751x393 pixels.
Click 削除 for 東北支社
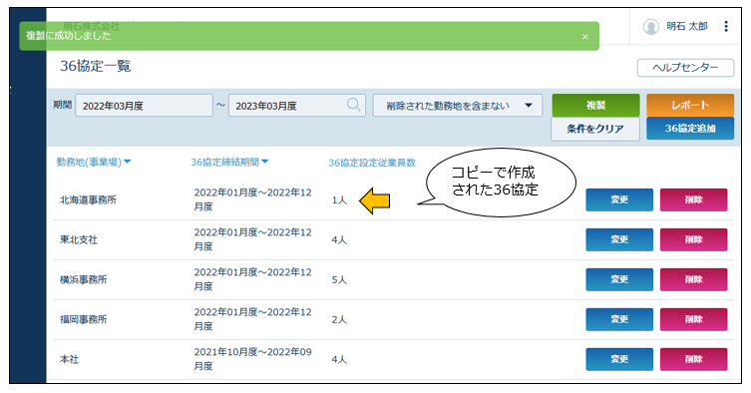[693, 239]
